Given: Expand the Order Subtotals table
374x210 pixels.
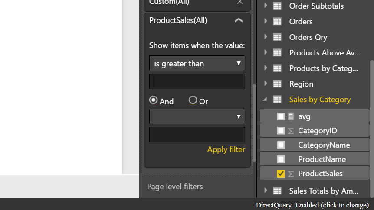Looking at the screenshot, I should (266, 6).
